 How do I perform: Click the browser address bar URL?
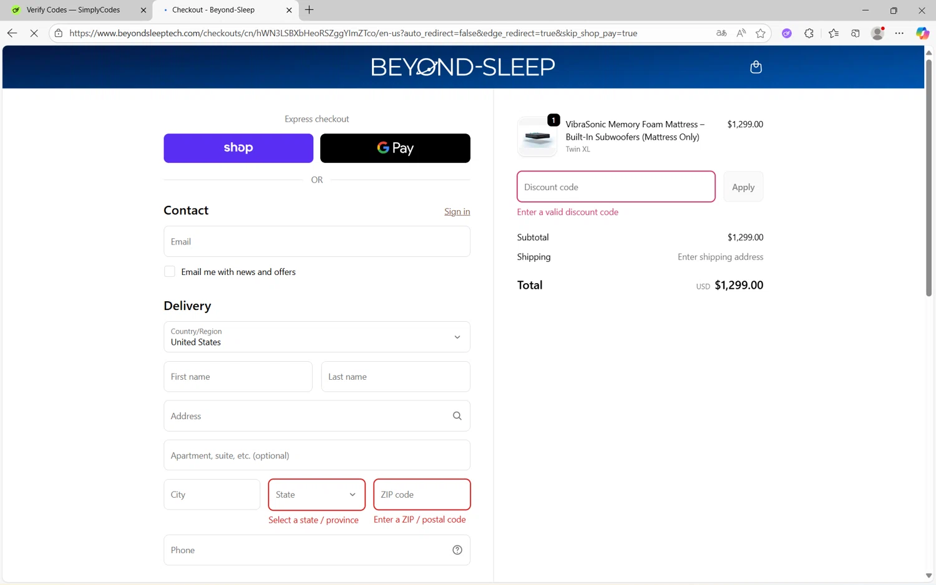click(x=353, y=33)
